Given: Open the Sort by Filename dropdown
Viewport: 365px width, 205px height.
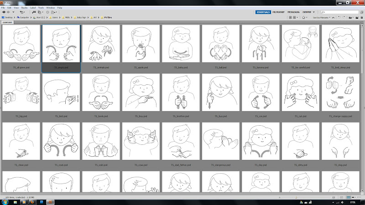Looking at the screenshot, I should (x=322, y=17).
